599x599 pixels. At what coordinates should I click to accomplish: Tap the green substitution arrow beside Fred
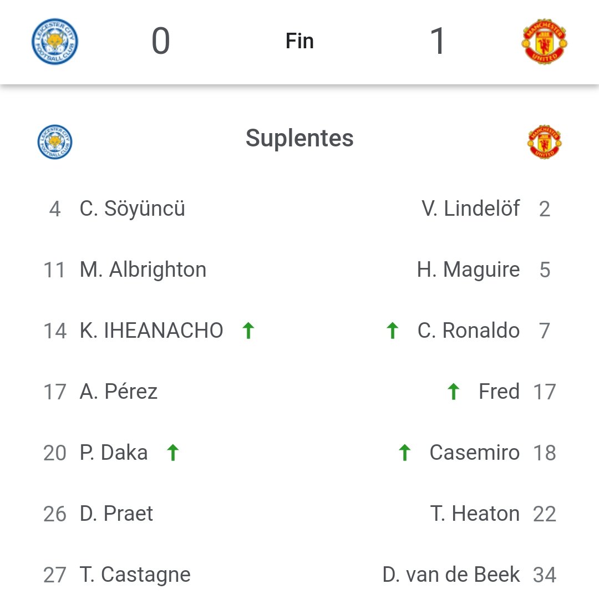(x=454, y=392)
